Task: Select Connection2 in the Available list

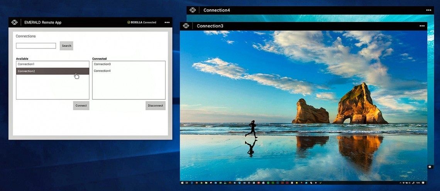Action: tap(53, 71)
